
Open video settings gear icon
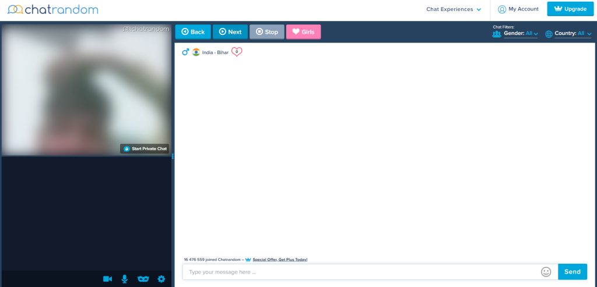161,279
